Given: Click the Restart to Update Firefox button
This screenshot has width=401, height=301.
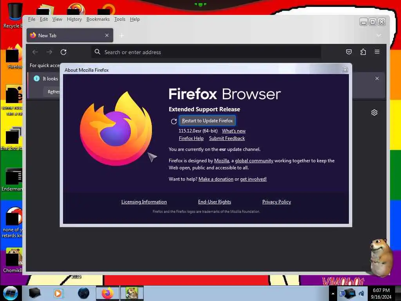Looking at the screenshot, I should tap(207, 121).
